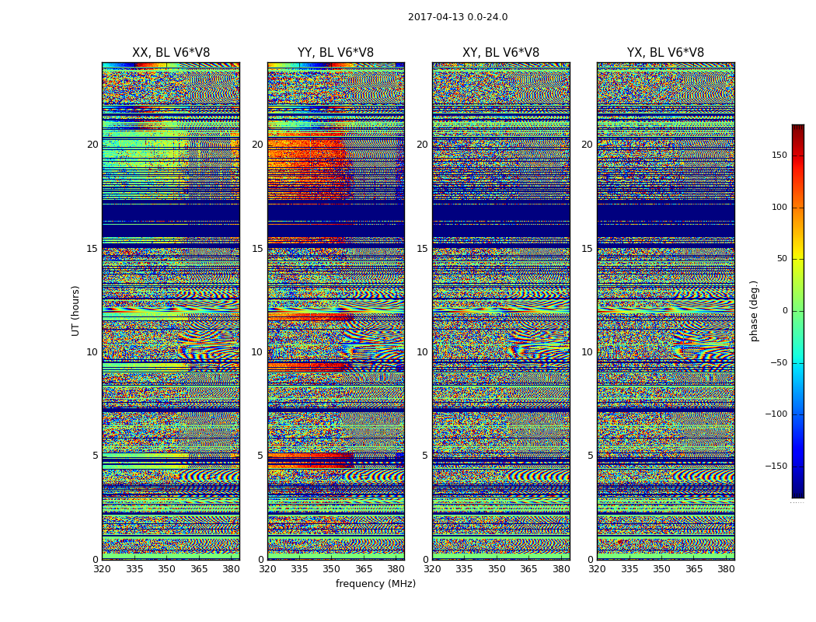This screenshot has height=622, width=816.
Task: Click the UT (hours) axis label
Action: coord(75,311)
